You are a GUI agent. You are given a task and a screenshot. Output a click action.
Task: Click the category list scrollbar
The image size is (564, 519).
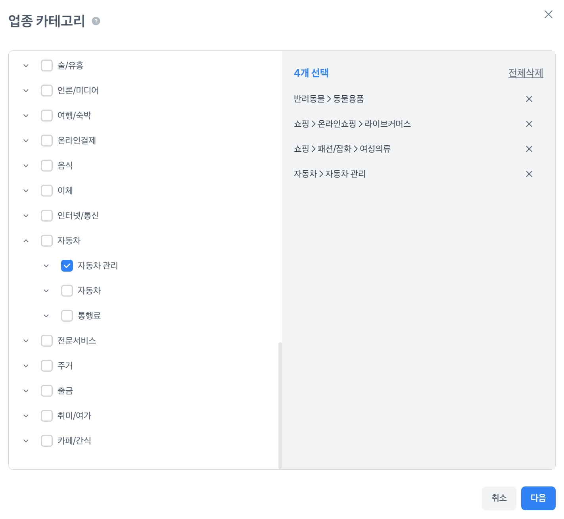[x=280, y=405]
